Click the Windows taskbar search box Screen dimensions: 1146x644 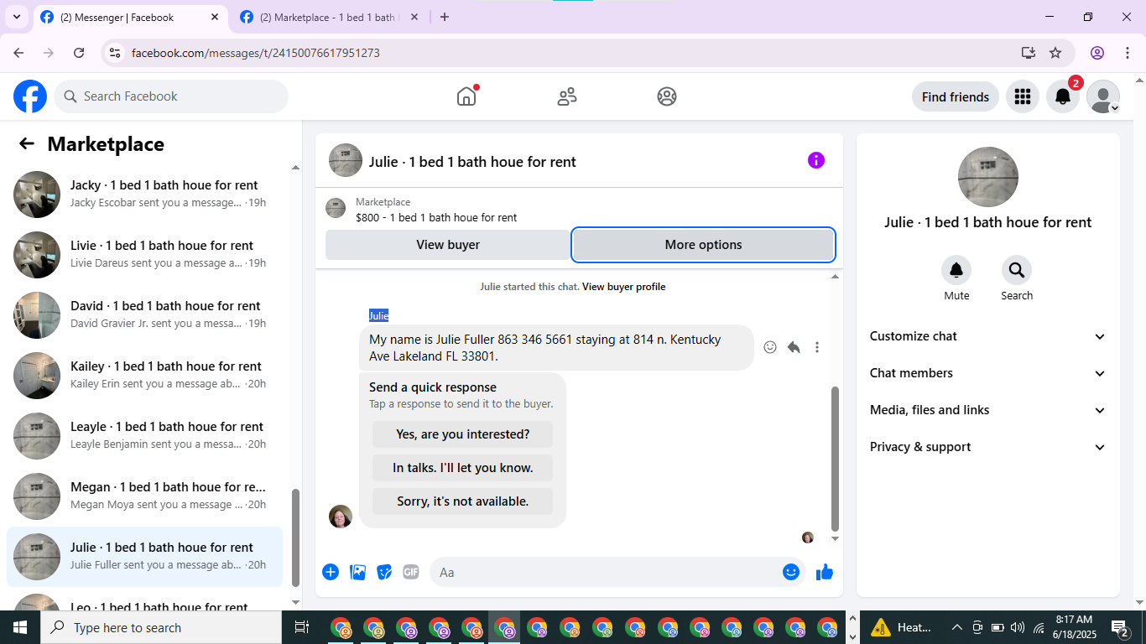coord(161,627)
